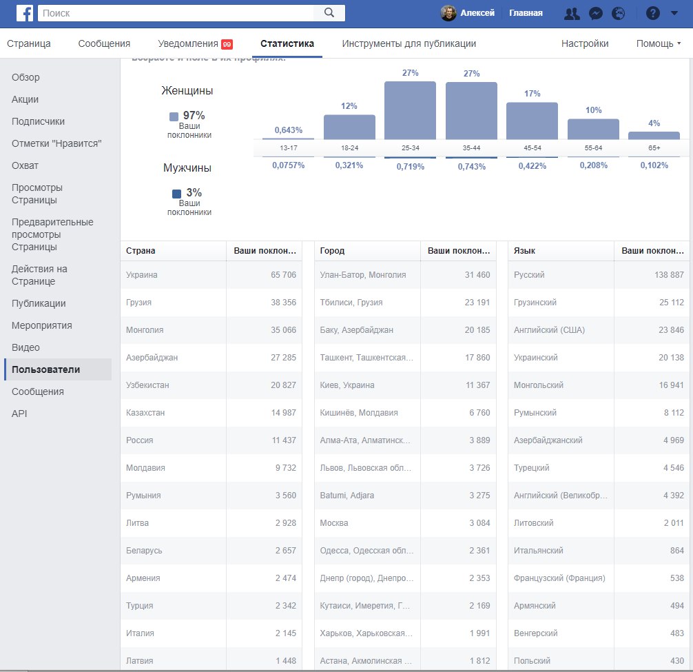
Task: Select Охват in the sidebar
Action: click(25, 165)
